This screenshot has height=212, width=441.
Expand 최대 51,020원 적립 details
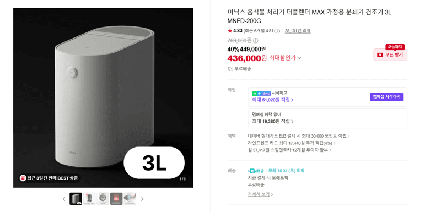click(272, 100)
